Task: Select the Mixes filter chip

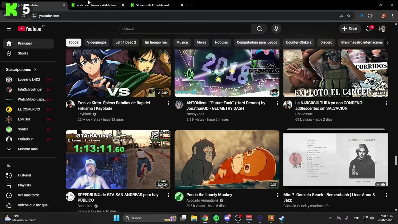Action: [x=201, y=42]
